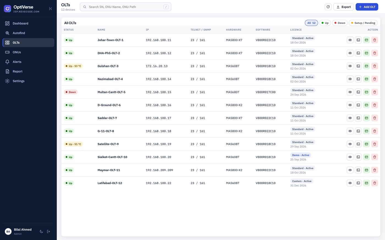Click the OptiVerse logo icon

[x=7, y=9]
